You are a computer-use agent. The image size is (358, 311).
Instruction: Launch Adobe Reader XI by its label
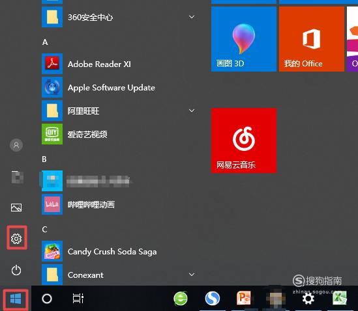[99, 64]
